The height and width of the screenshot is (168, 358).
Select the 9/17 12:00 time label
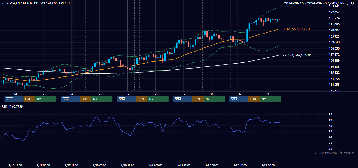click(71, 165)
